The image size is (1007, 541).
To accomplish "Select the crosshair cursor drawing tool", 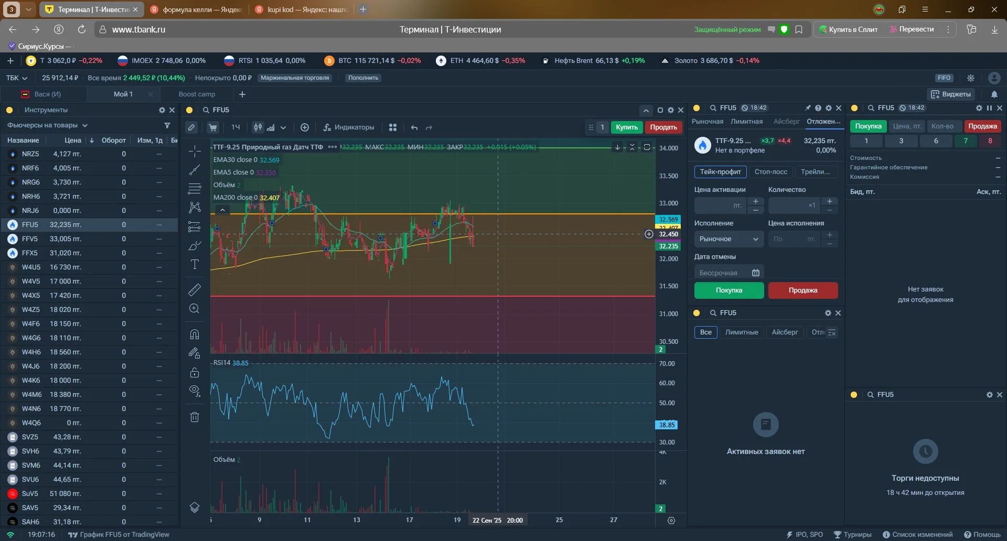I will click(195, 152).
